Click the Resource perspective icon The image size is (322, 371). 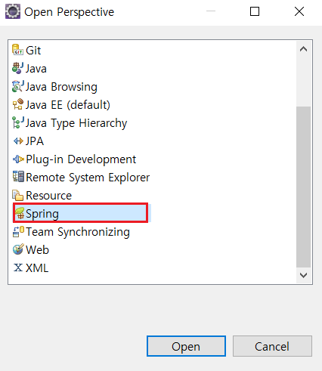point(18,195)
